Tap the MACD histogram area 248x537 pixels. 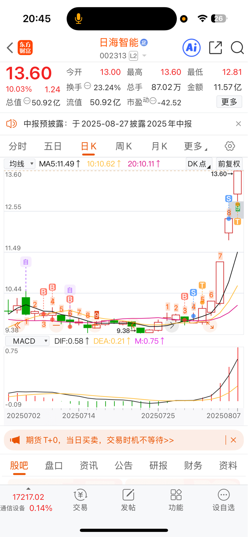(124, 377)
